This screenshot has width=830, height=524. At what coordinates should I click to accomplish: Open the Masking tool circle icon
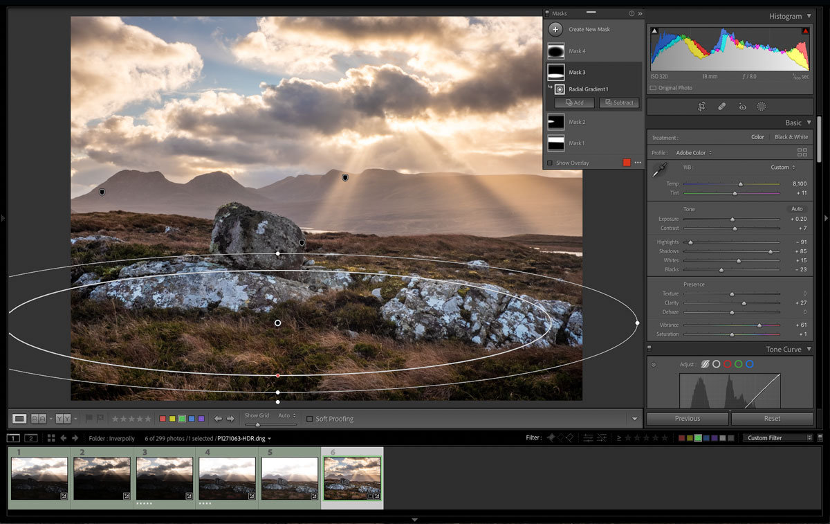point(762,107)
